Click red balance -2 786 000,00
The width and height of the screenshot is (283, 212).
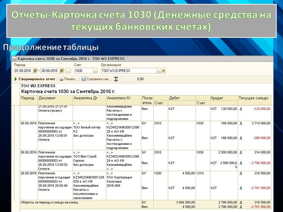tap(260, 163)
